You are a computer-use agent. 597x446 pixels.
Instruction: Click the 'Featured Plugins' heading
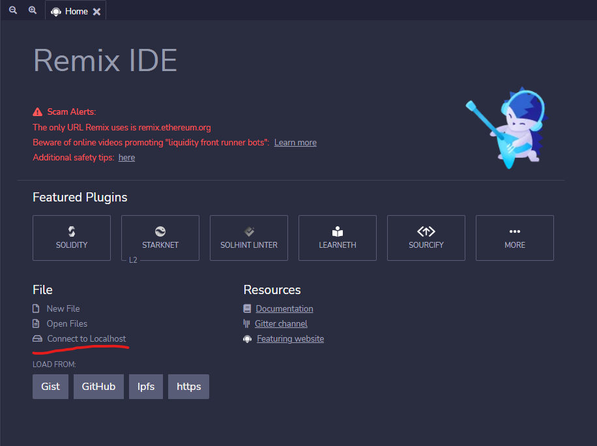point(80,198)
